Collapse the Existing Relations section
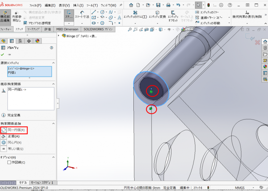The height and width of the screenshot is (191, 268). tap(54, 84)
